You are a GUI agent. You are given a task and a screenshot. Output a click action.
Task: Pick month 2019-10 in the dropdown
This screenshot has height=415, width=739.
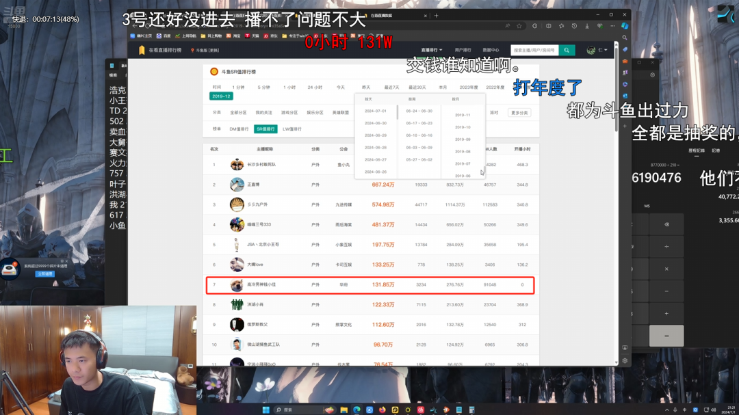click(463, 127)
